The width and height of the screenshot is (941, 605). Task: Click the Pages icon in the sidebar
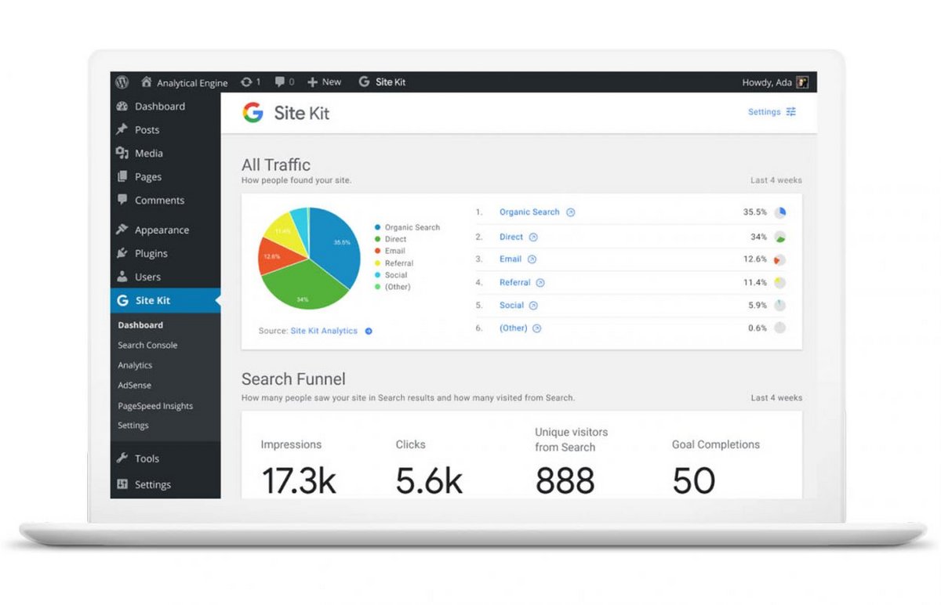pos(122,177)
